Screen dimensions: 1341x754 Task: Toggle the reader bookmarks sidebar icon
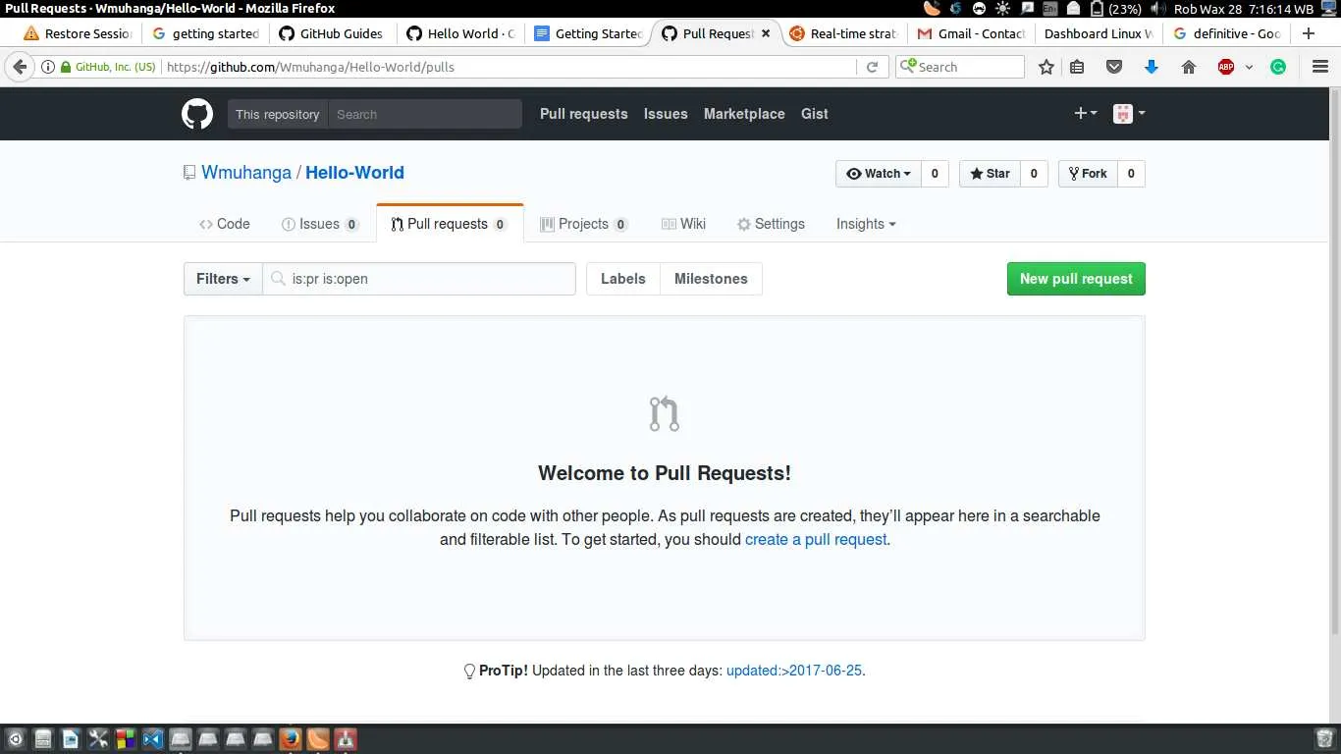[1078, 67]
